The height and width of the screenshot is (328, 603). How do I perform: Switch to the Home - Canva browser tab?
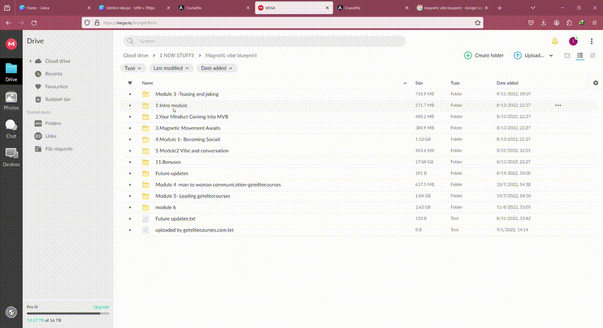(x=55, y=8)
